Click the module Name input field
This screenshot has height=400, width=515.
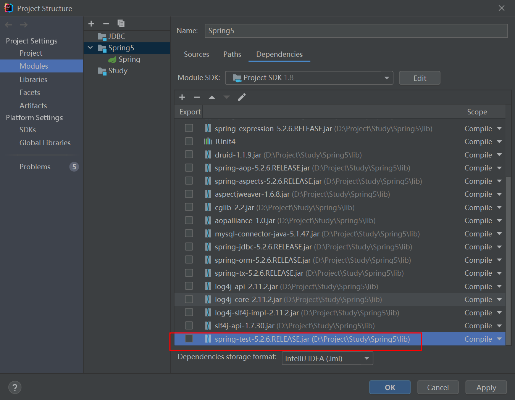(x=356, y=31)
